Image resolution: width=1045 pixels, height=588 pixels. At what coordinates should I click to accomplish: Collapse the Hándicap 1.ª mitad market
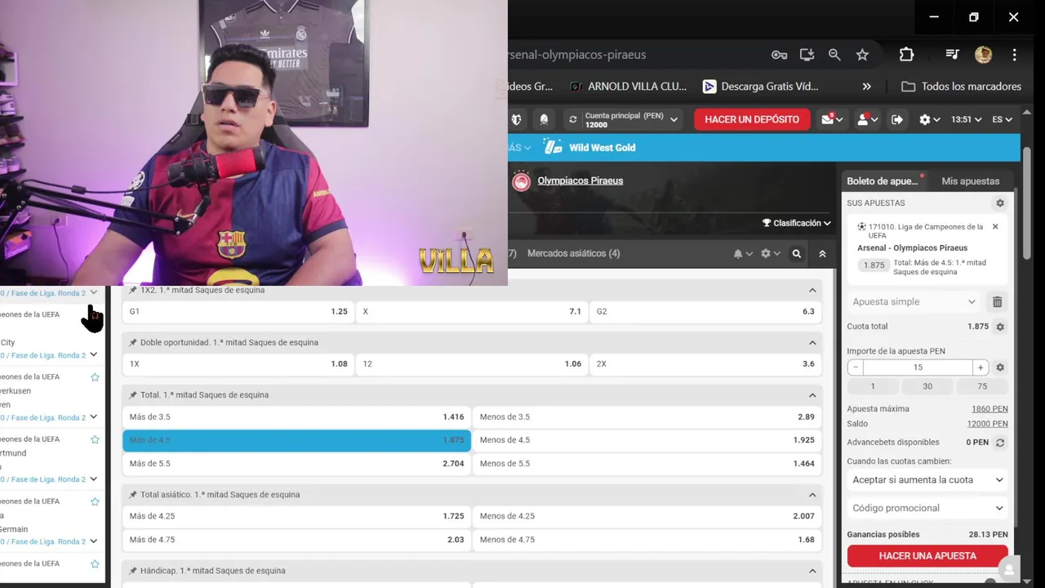click(812, 571)
